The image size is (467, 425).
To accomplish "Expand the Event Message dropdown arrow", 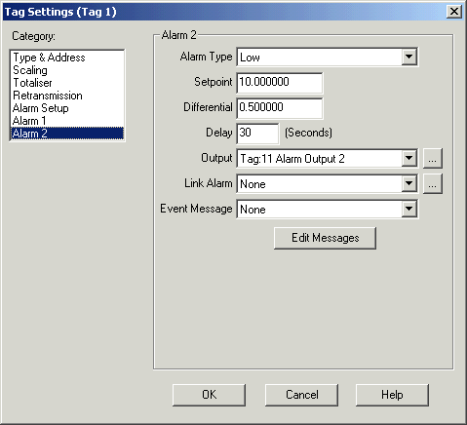I will pos(409,210).
